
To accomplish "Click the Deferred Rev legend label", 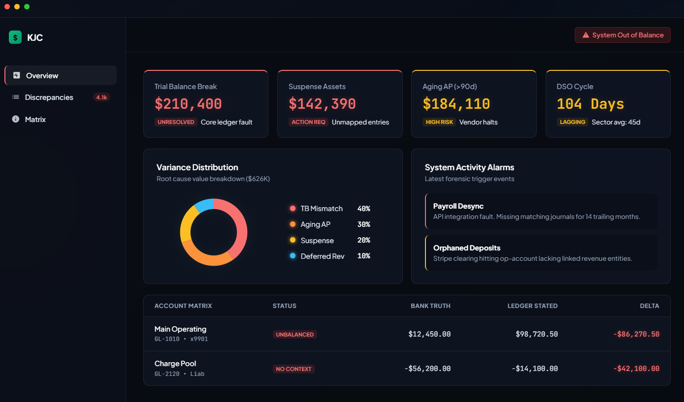I will pyautogui.click(x=323, y=256).
